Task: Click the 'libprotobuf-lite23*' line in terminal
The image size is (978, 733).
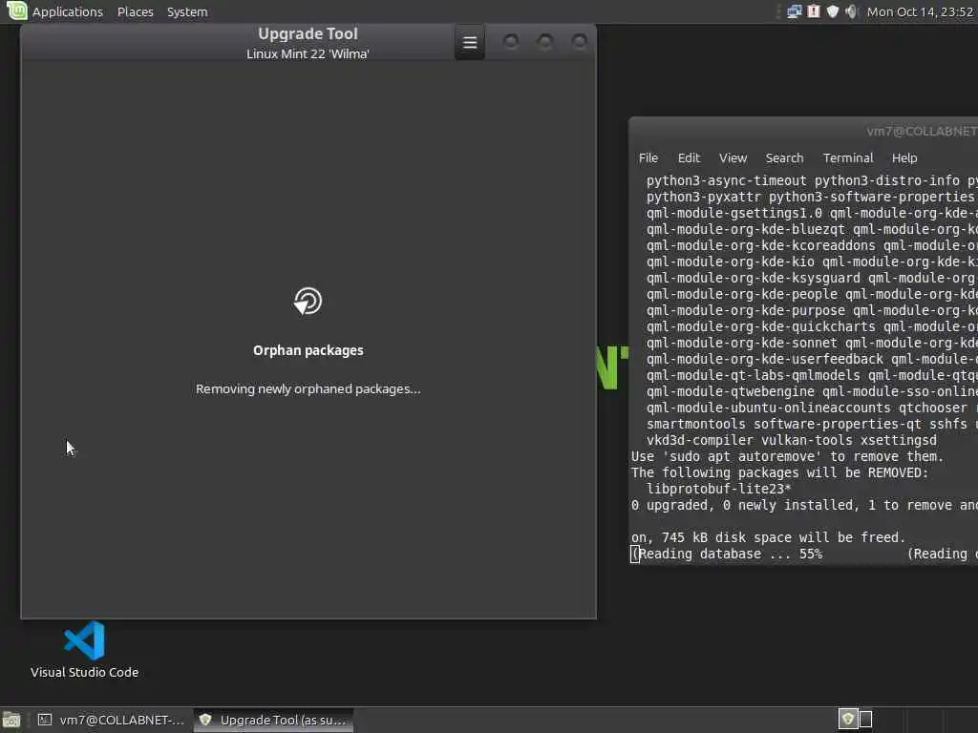Action: click(x=718, y=489)
